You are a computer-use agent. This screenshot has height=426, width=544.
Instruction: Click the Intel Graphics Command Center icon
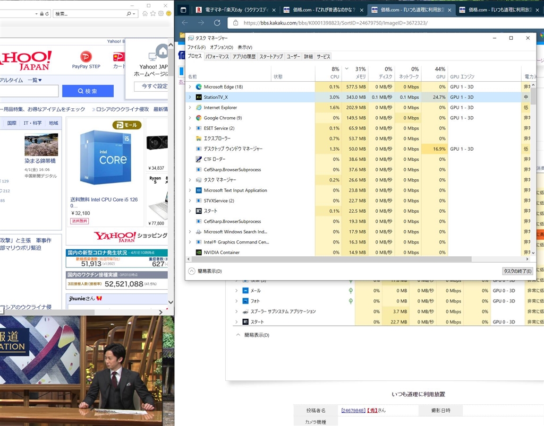coord(199,242)
